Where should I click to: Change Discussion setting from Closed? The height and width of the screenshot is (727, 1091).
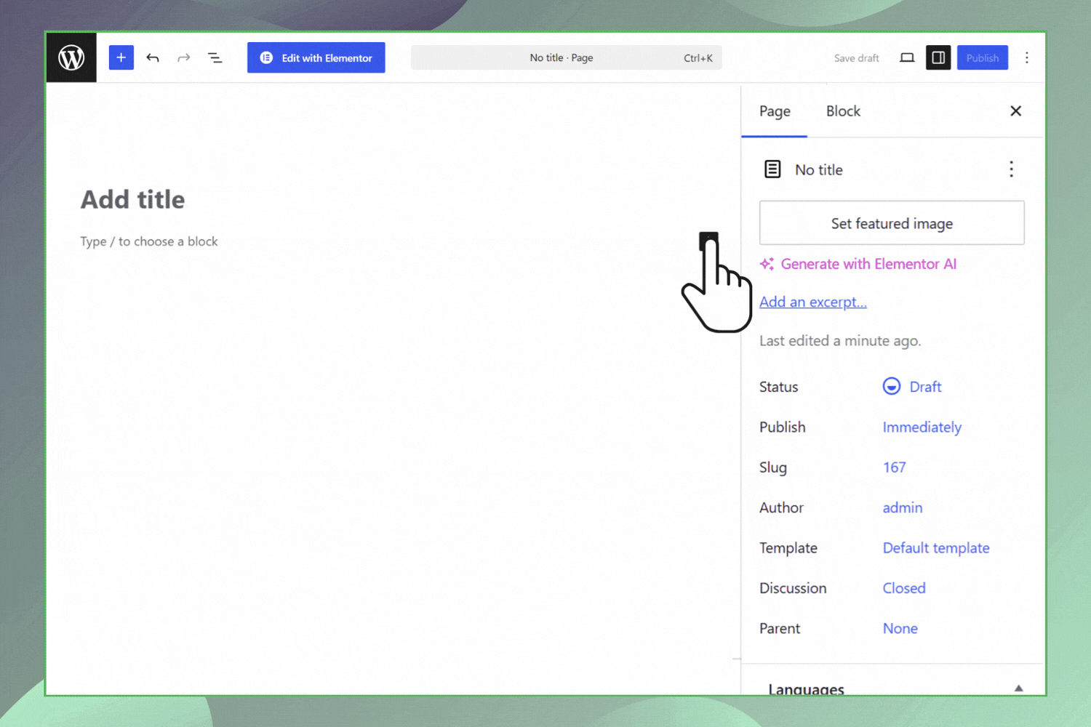[x=904, y=588]
